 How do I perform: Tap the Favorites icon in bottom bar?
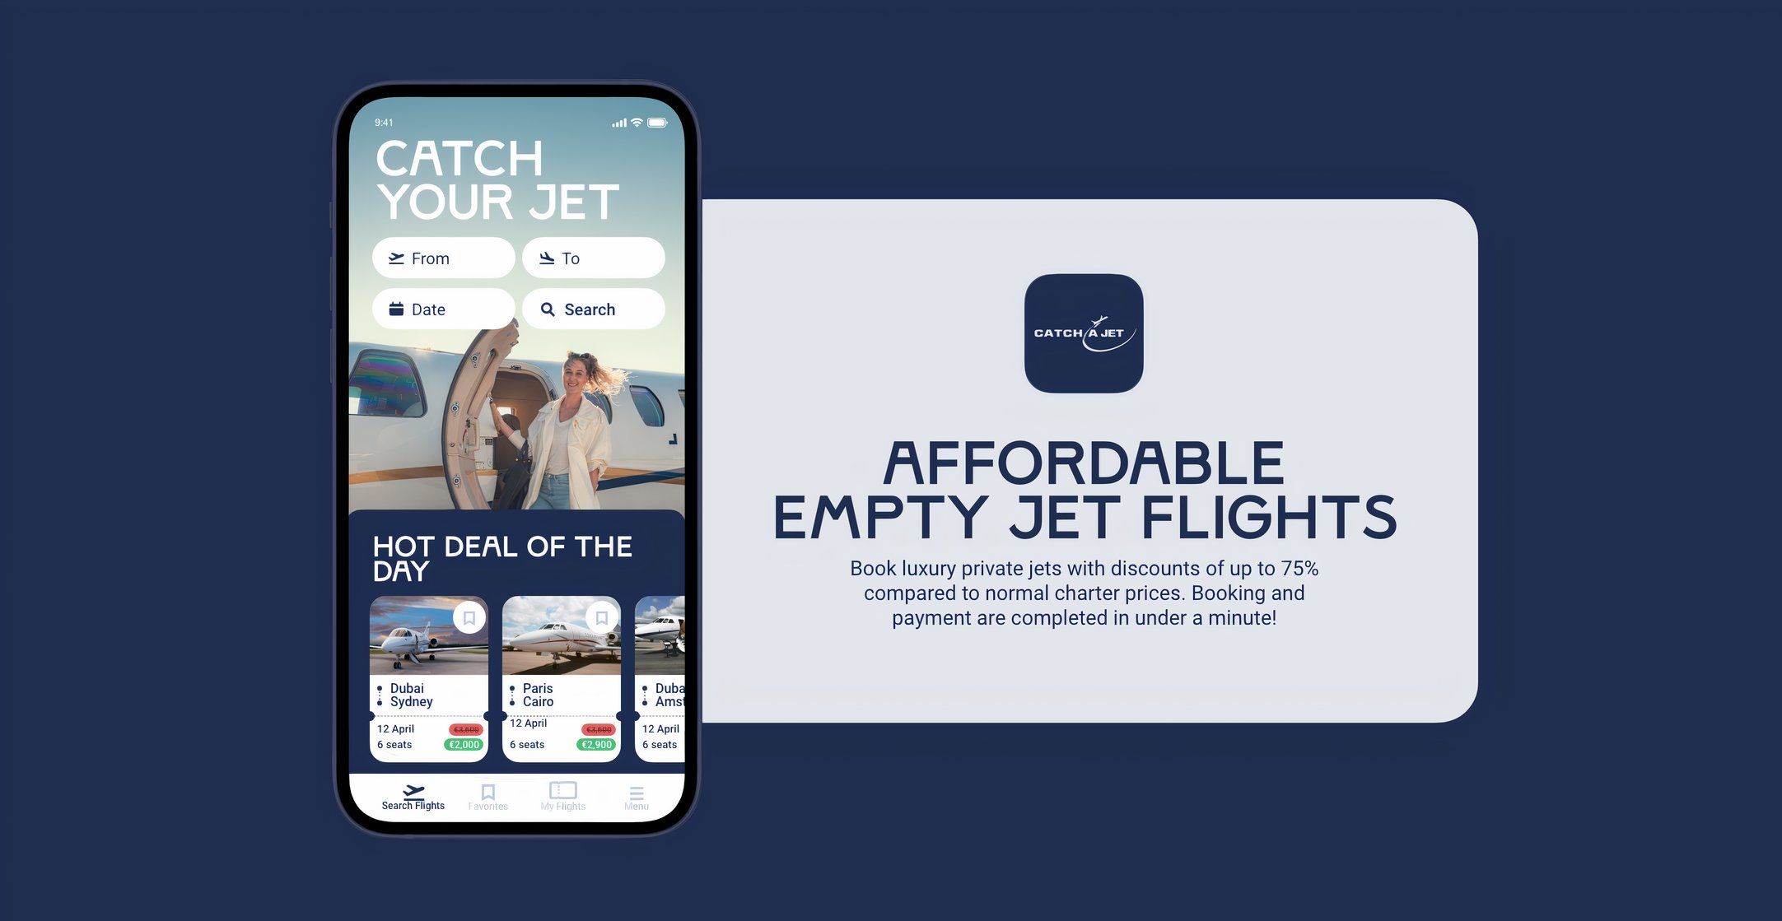pyautogui.click(x=487, y=789)
